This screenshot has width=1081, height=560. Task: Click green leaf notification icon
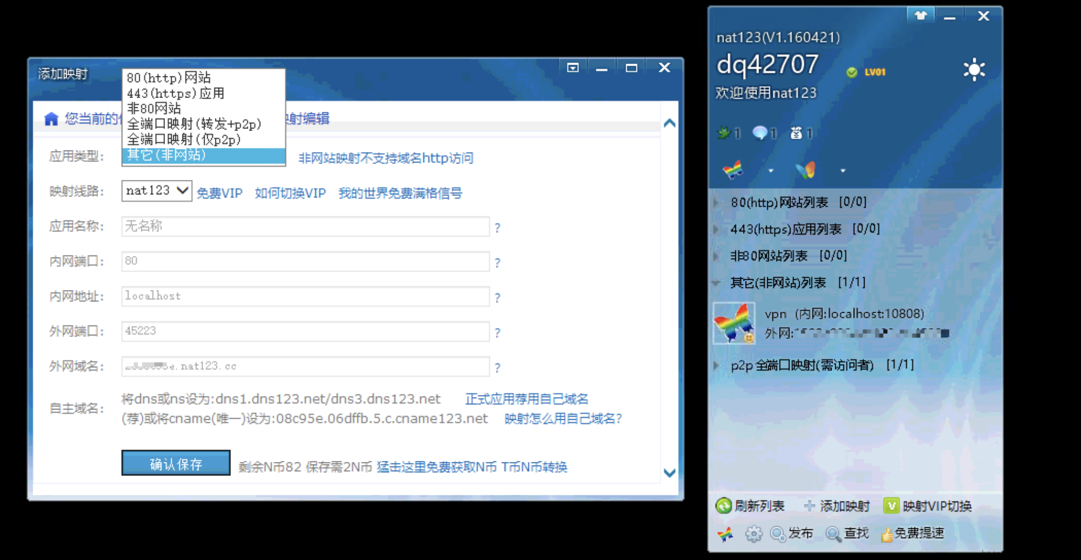[724, 132]
